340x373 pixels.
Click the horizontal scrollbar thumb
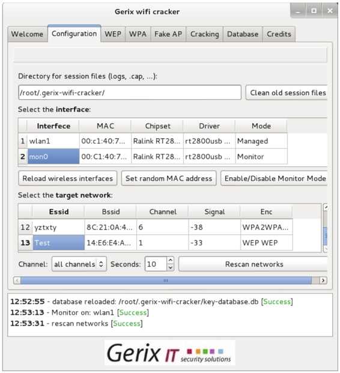(166, 281)
